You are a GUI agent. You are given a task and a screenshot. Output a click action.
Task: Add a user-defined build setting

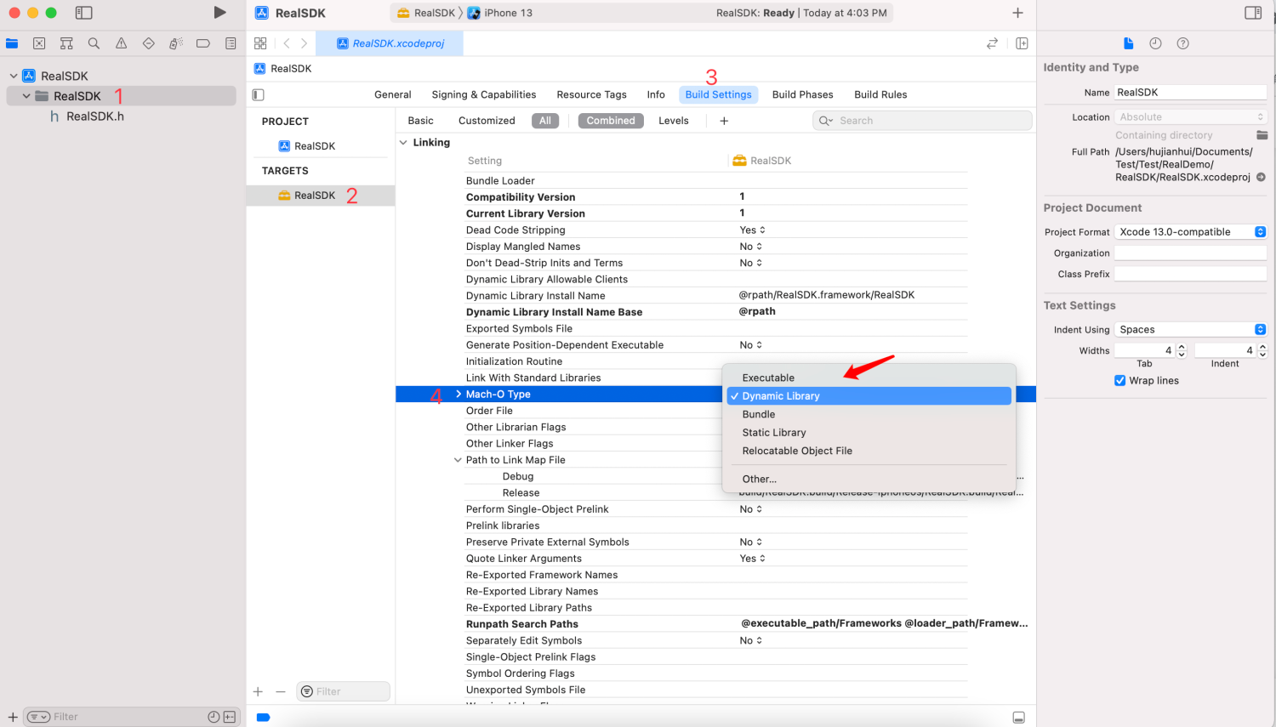point(724,121)
